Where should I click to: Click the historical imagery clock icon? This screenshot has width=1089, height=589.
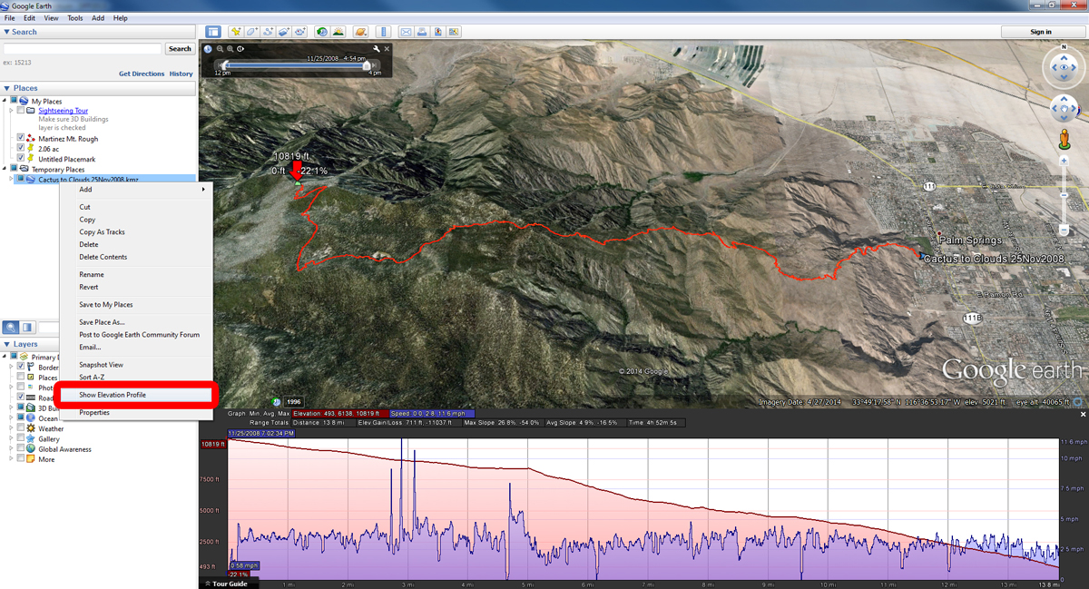pyautogui.click(x=322, y=32)
